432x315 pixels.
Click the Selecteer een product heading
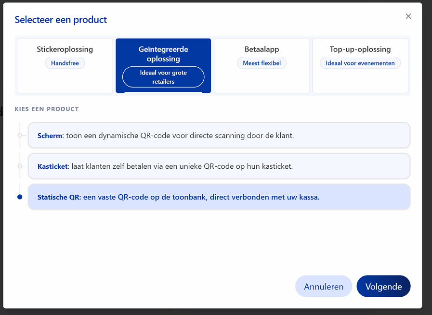(x=61, y=20)
